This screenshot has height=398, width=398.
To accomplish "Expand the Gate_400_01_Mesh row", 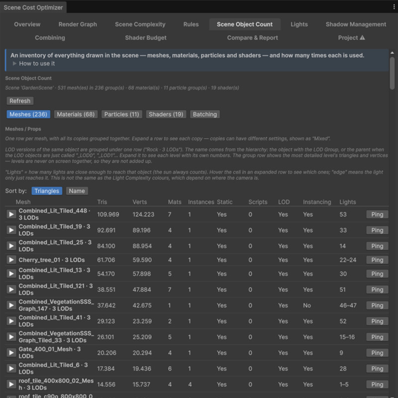I will [x=11, y=353].
